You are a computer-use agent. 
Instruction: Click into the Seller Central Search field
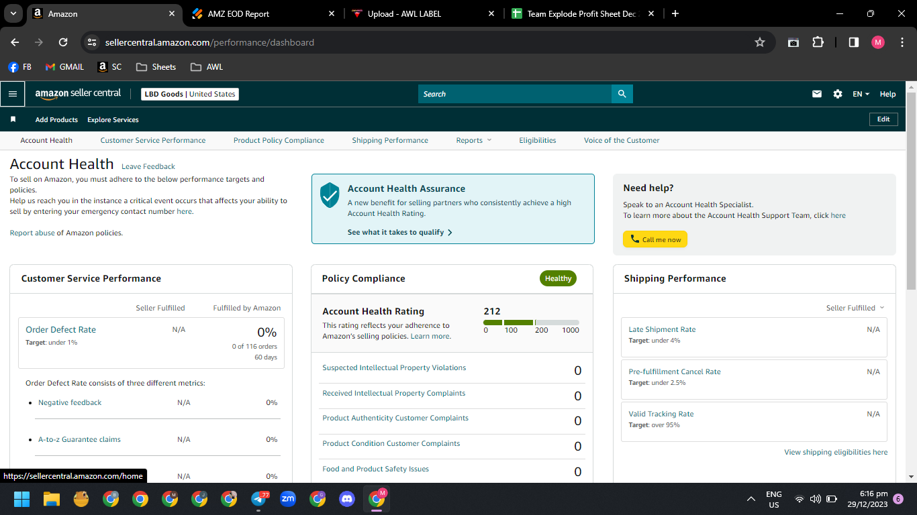(515, 94)
